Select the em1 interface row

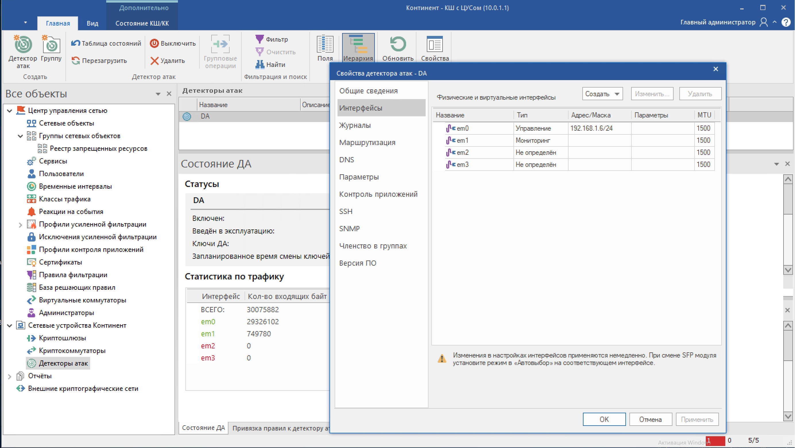pyautogui.click(x=462, y=140)
